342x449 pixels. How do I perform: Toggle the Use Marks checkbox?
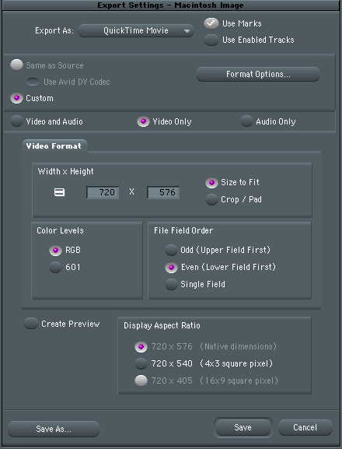211,23
